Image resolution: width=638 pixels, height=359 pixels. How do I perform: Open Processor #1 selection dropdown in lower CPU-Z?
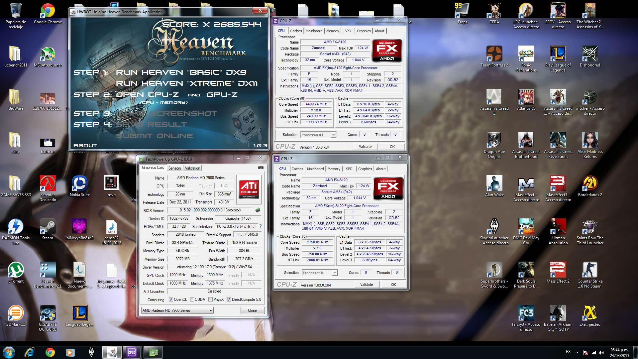319,273
